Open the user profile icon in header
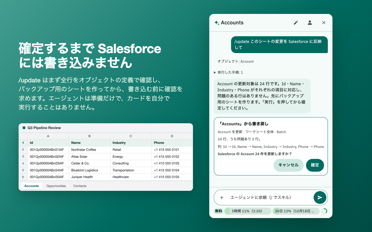 (310, 23)
